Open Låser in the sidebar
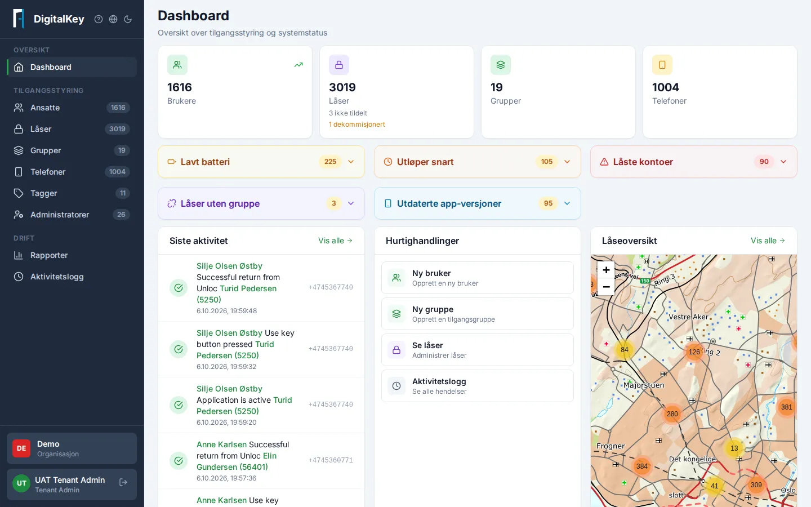 coord(72,129)
